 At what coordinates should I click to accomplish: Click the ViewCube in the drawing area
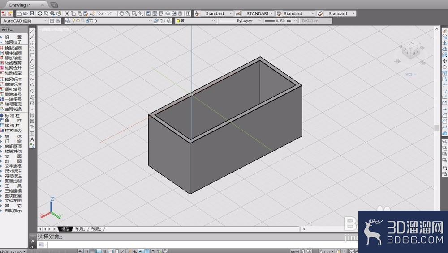click(410, 49)
